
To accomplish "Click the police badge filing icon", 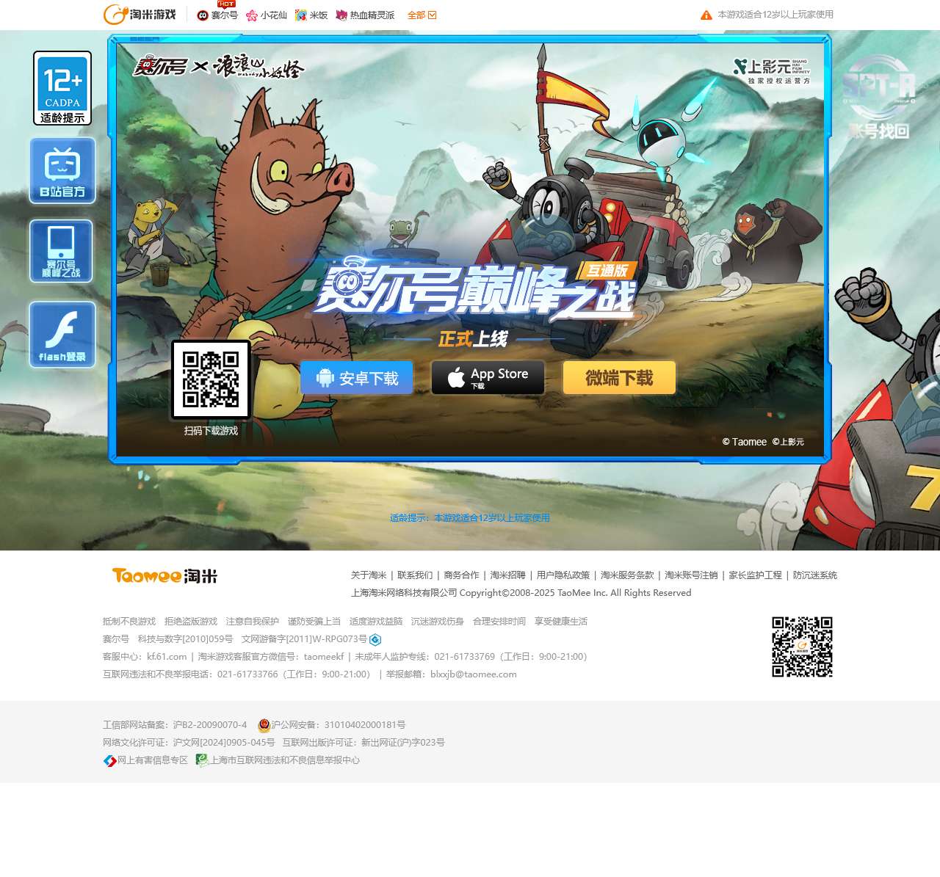I will tap(264, 725).
